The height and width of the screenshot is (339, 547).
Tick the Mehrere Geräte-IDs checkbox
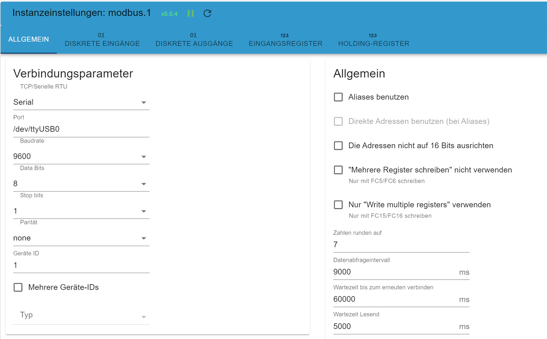[18, 287]
